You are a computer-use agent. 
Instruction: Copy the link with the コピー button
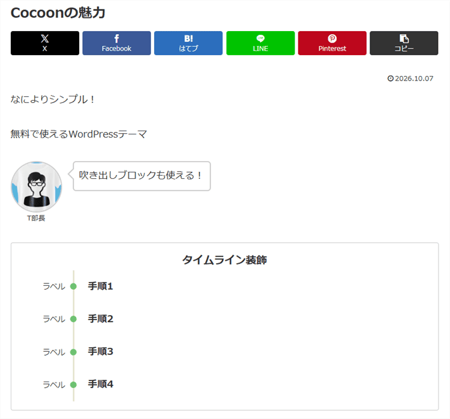[404, 43]
